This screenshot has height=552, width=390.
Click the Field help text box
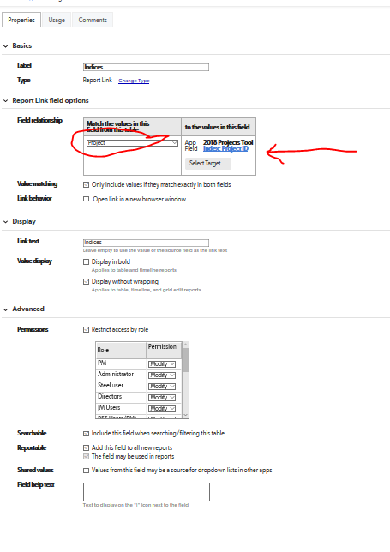coord(147,492)
